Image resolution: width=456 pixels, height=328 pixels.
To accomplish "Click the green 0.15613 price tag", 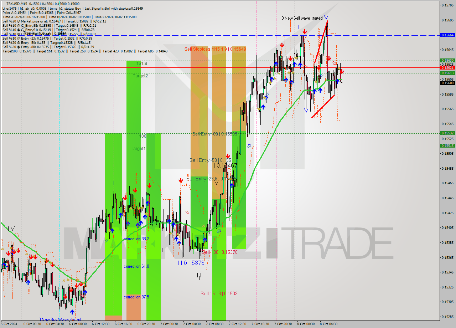I will [447, 73].
